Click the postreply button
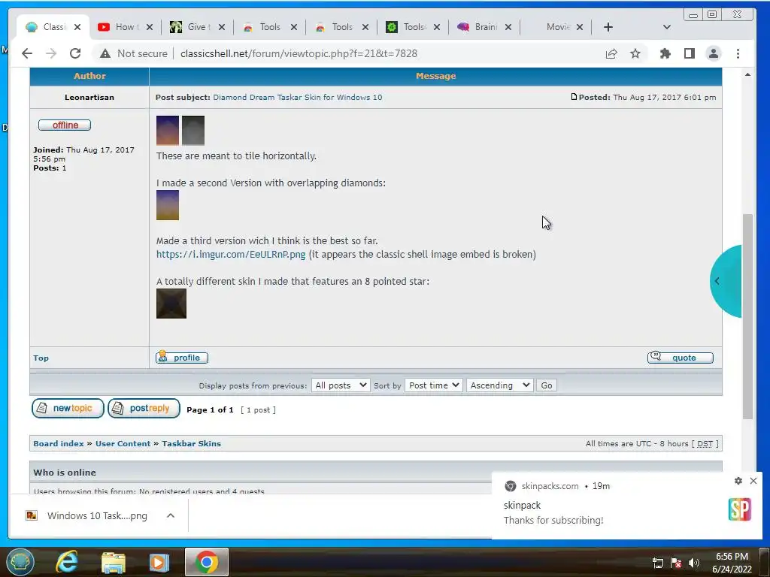The height and width of the screenshot is (577, 770). coord(144,408)
